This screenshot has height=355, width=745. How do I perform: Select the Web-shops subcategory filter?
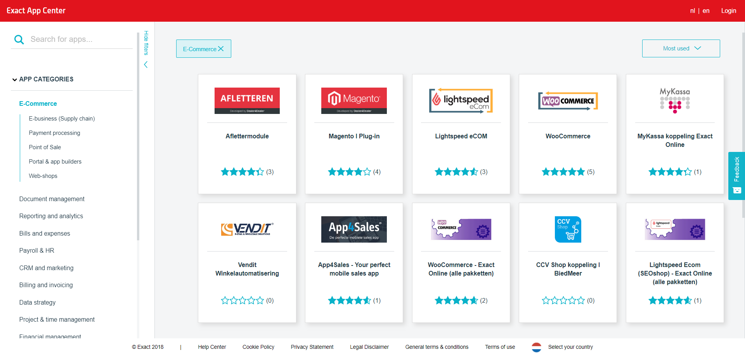tap(43, 176)
